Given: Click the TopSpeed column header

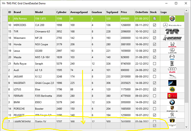Looking at the screenshot, I should 113,12.
